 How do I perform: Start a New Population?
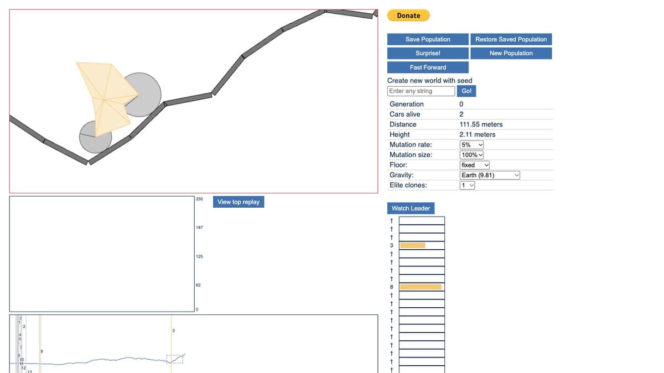(x=511, y=53)
